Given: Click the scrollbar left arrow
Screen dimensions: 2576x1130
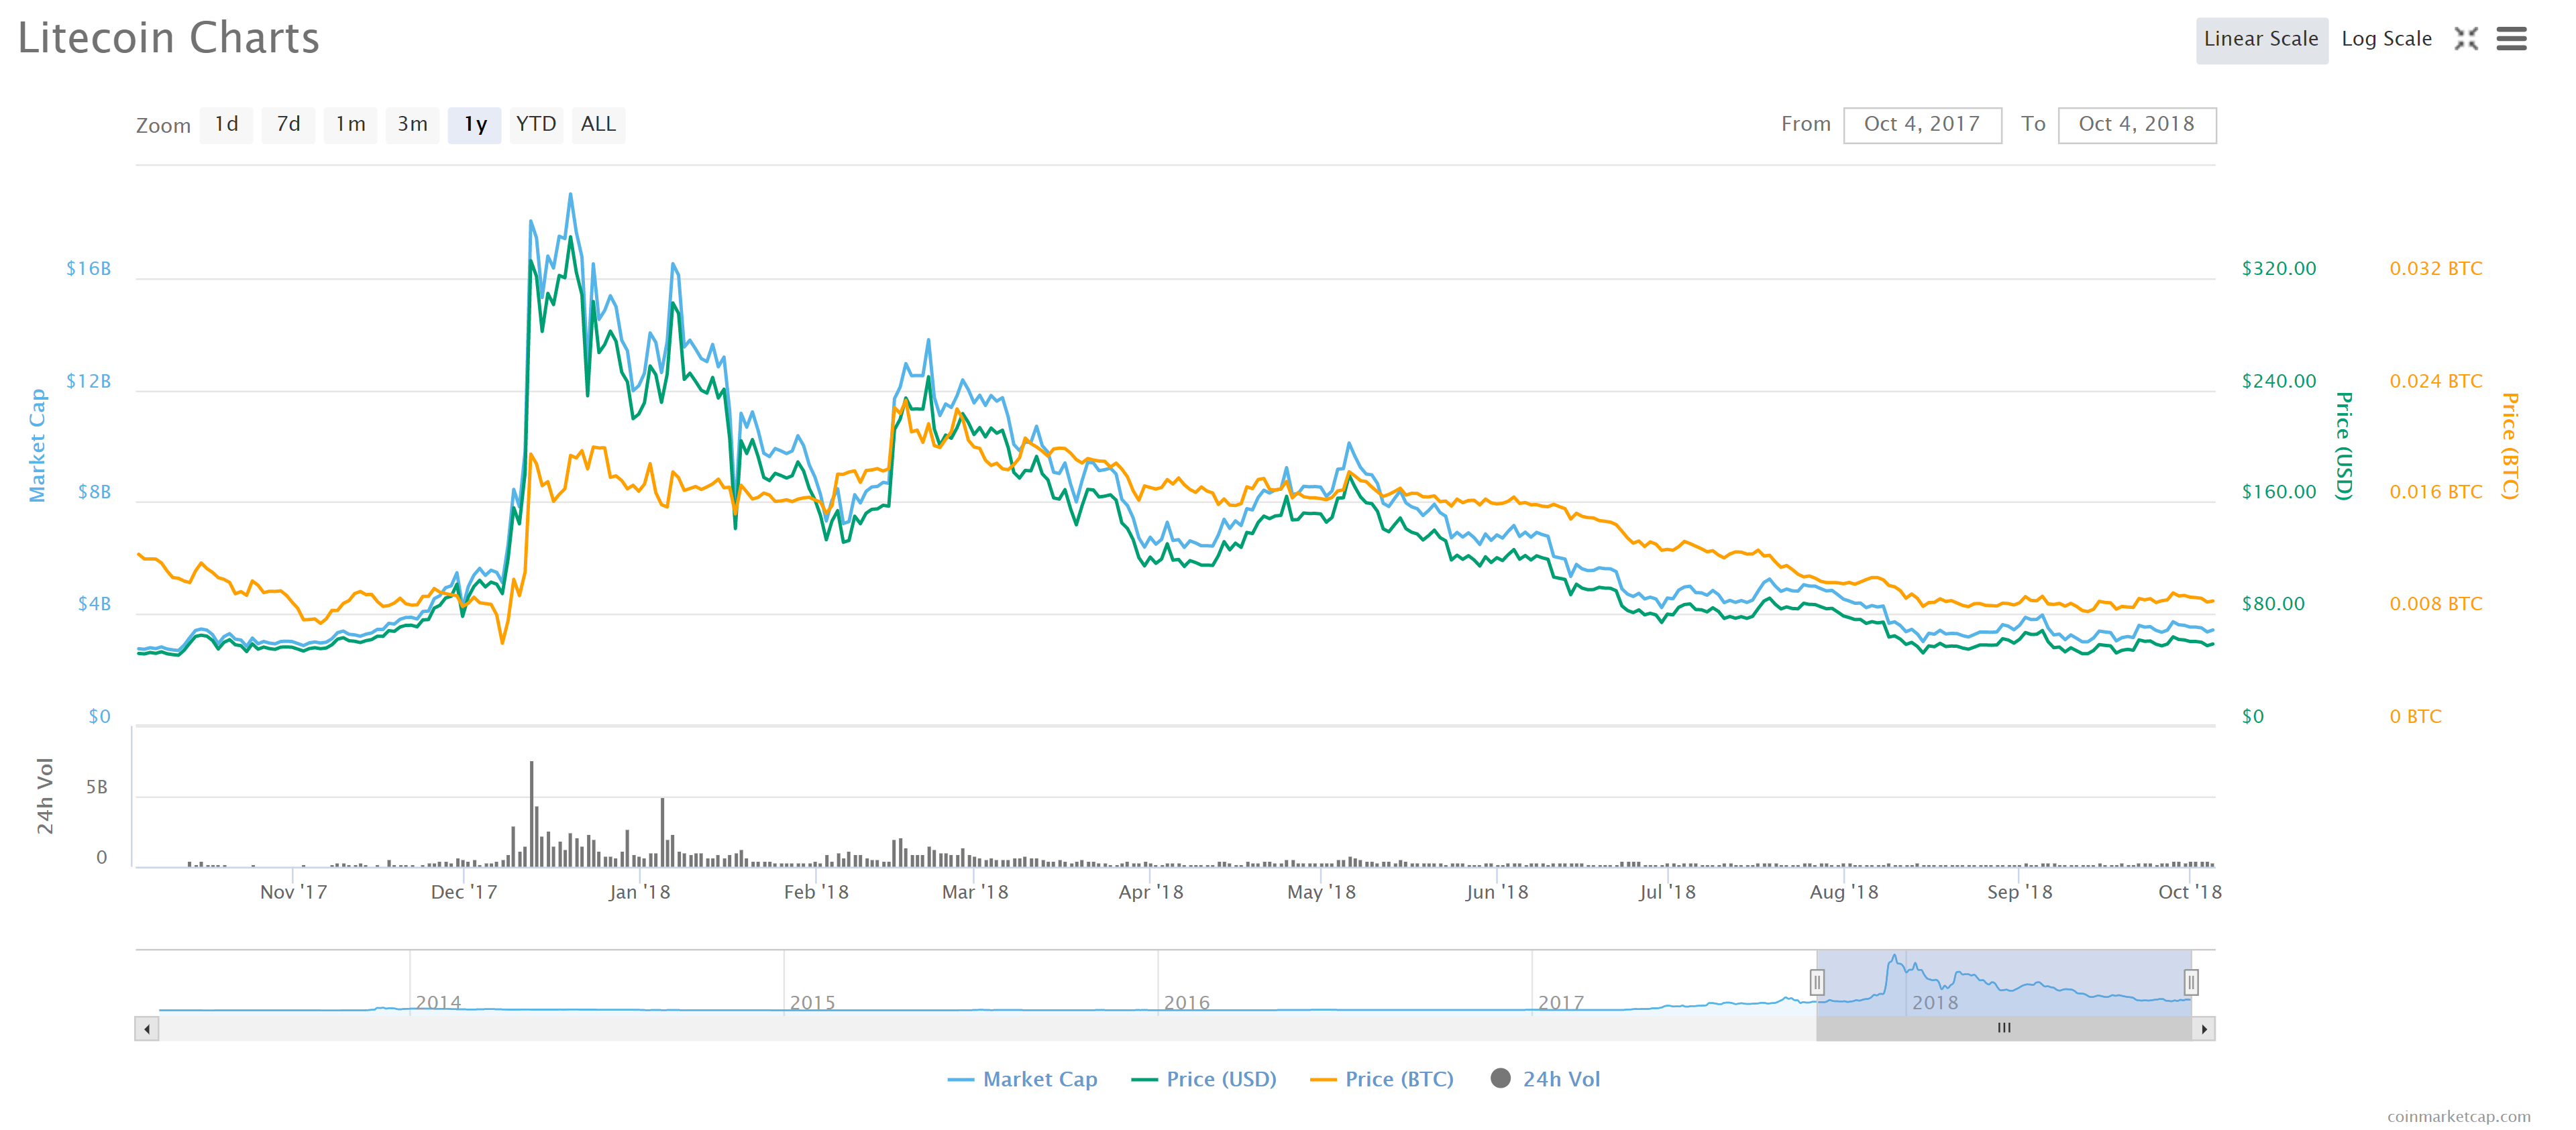Looking at the screenshot, I should click(x=147, y=1029).
